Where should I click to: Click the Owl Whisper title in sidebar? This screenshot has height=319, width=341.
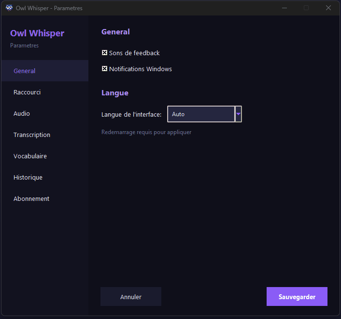point(37,33)
